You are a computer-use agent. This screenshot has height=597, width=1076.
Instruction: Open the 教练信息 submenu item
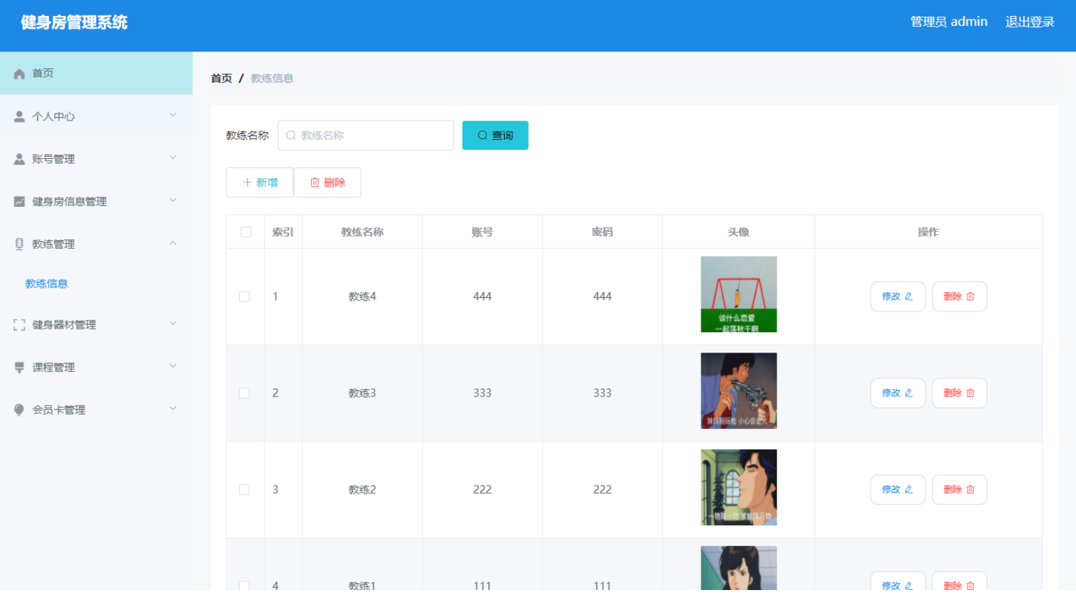[x=47, y=284]
